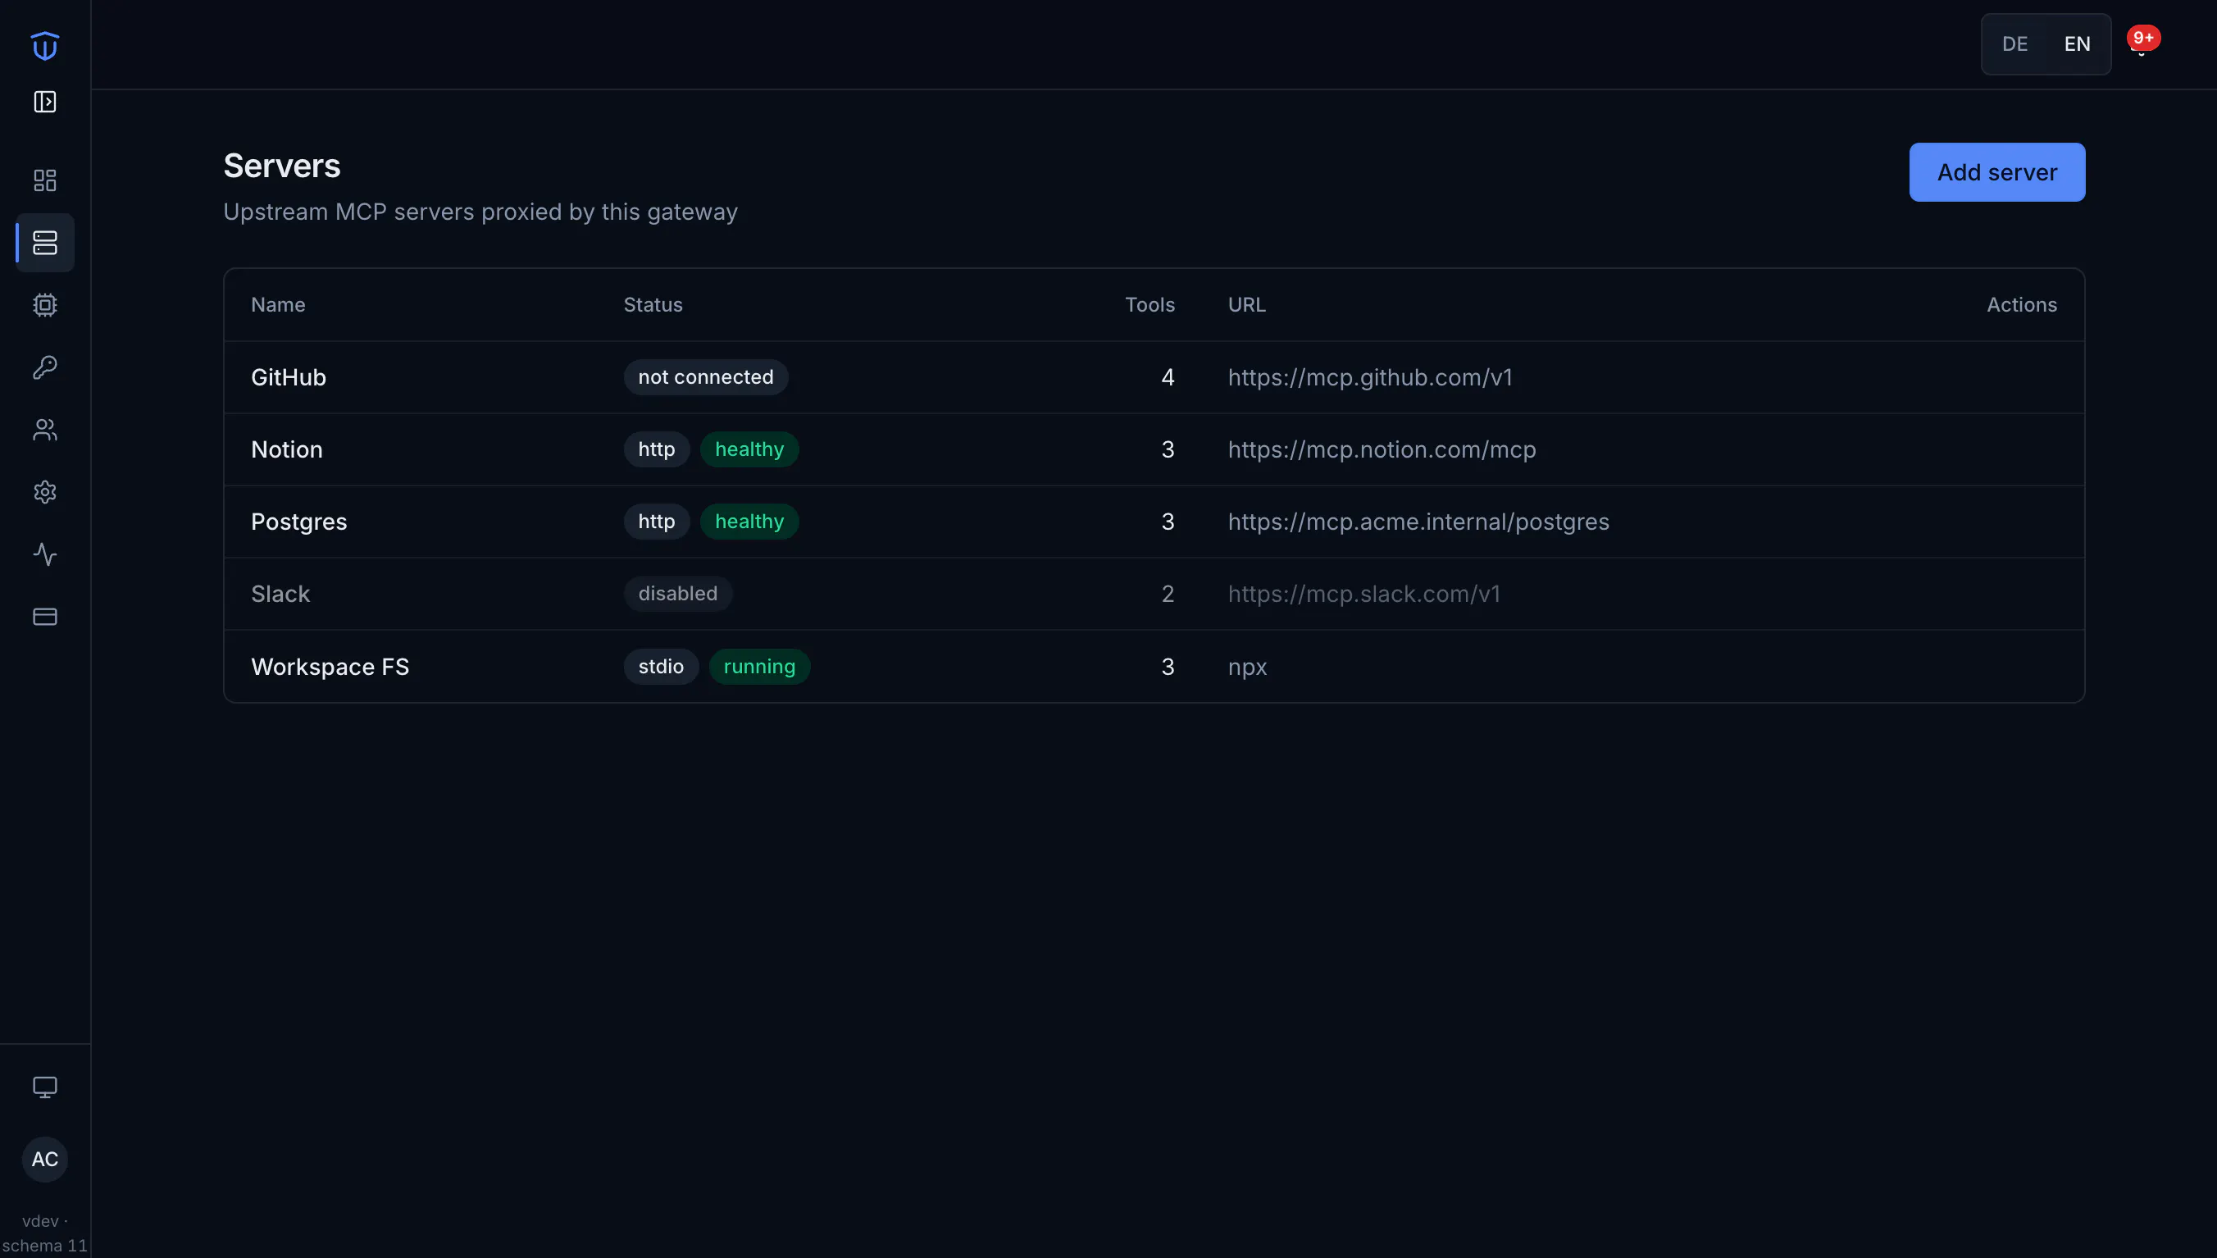Click the healthy badge in the Notion row

tap(749, 449)
